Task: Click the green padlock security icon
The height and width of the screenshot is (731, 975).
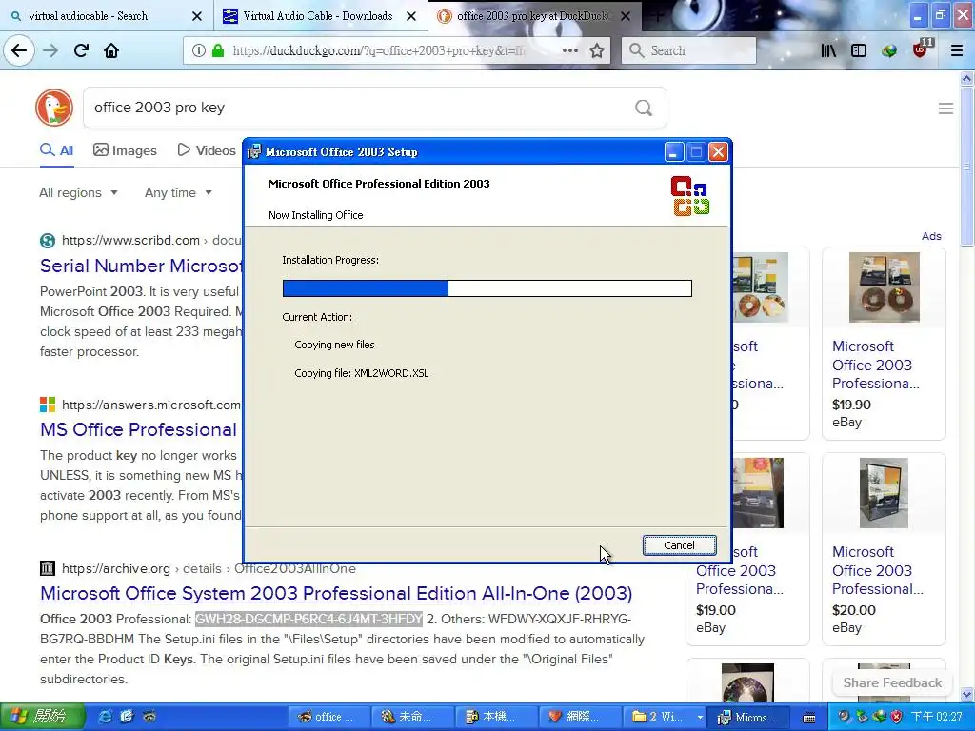Action: point(218,50)
